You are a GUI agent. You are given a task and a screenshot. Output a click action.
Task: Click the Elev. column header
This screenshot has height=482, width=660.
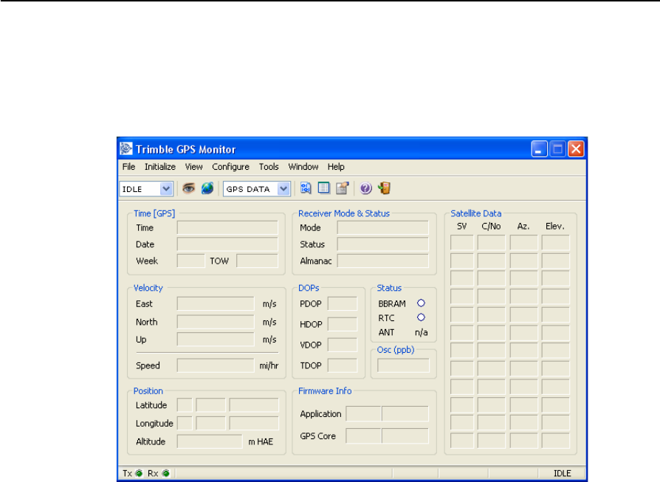click(555, 227)
